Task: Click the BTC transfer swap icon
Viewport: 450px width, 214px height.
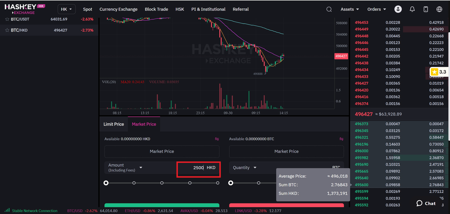Action: (341, 139)
